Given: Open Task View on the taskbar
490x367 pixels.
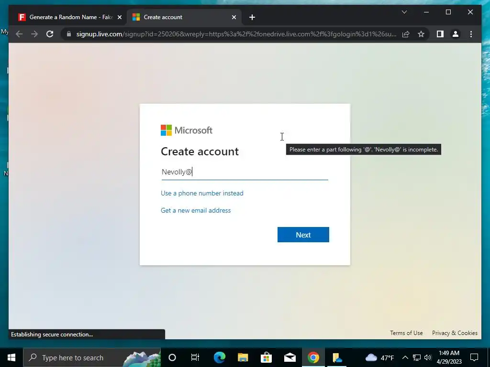Looking at the screenshot, I should pos(195,357).
